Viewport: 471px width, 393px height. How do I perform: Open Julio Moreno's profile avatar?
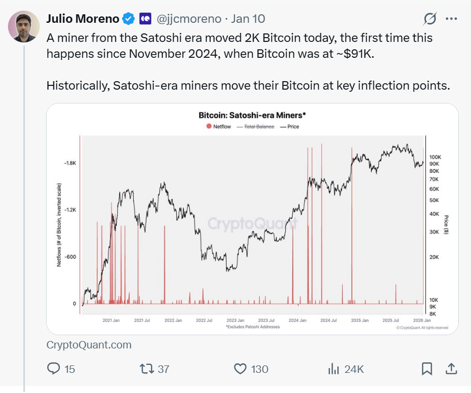[x=23, y=25]
